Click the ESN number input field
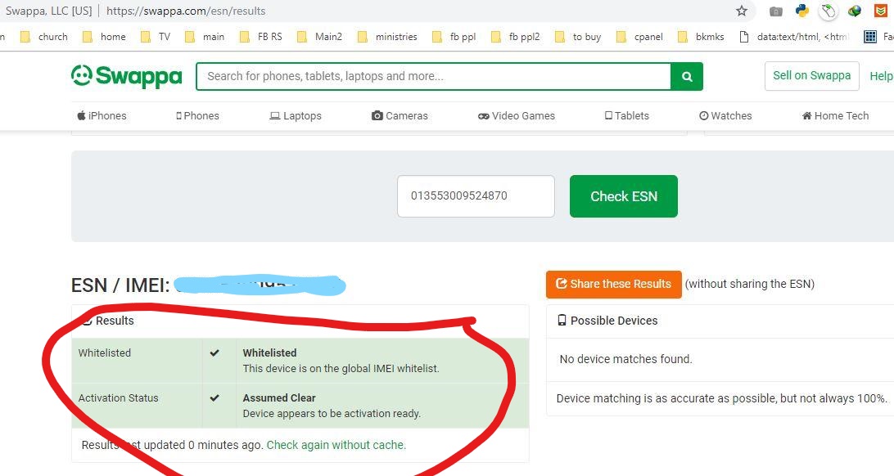The width and height of the screenshot is (894, 476). pyautogui.click(x=476, y=196)
